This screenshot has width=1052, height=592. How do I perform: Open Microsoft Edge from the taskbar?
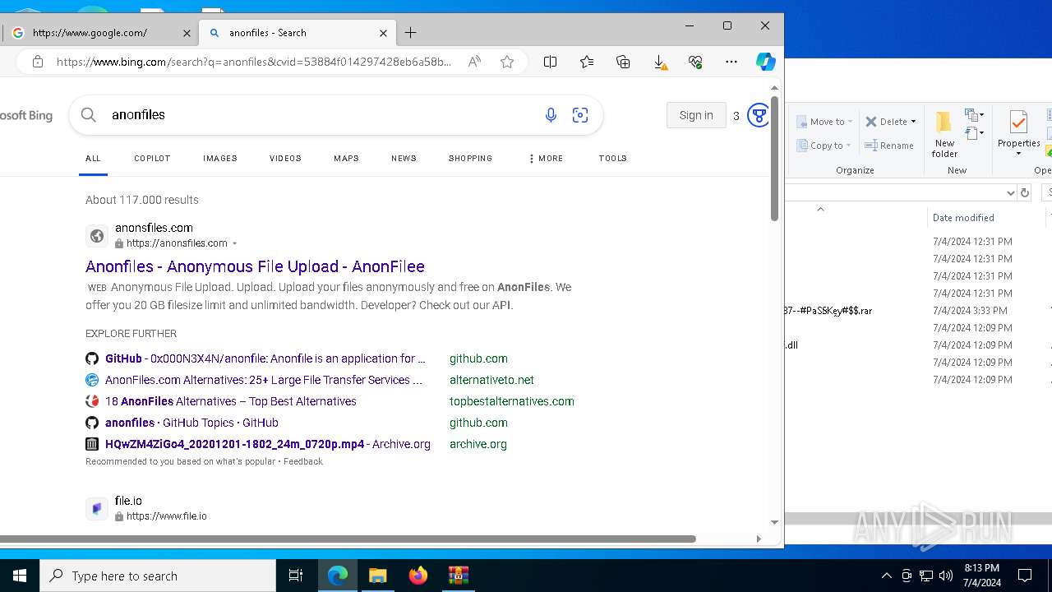pos(338,576)
